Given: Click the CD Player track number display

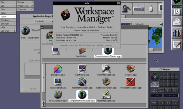Looking at the screenshot, I should (157, 95).
